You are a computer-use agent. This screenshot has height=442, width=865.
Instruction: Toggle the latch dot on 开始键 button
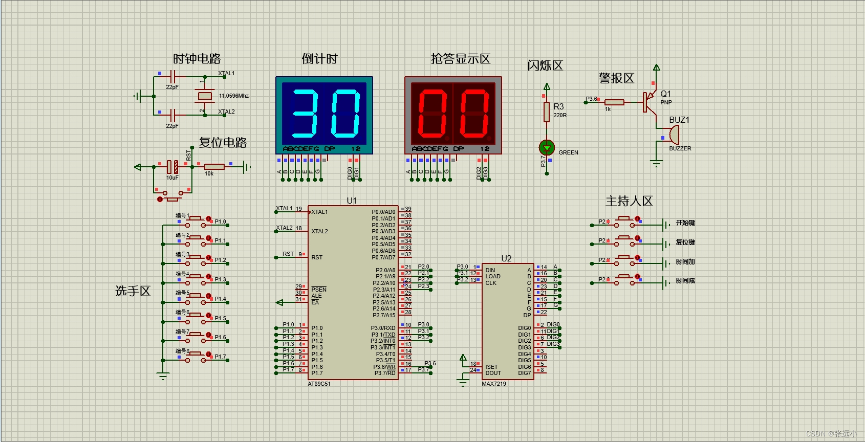pyautogui.click(x=638, y=219)
